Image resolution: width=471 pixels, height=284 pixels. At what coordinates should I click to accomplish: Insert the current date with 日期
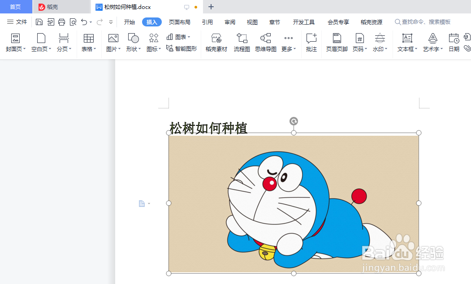coord(454,42)
